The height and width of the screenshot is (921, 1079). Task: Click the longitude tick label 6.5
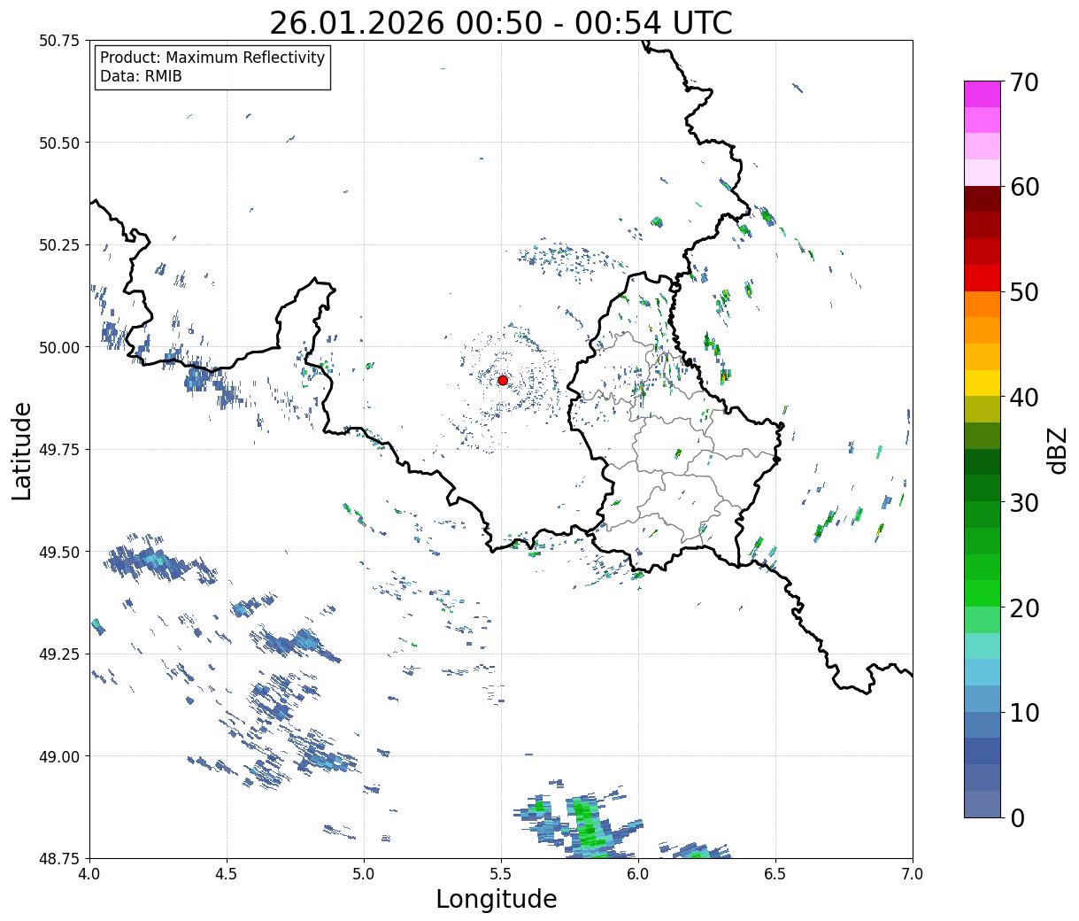click(775, 873)
